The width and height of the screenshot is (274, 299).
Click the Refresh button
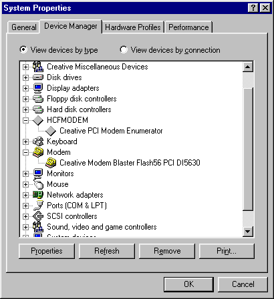[x=107, y=251]
